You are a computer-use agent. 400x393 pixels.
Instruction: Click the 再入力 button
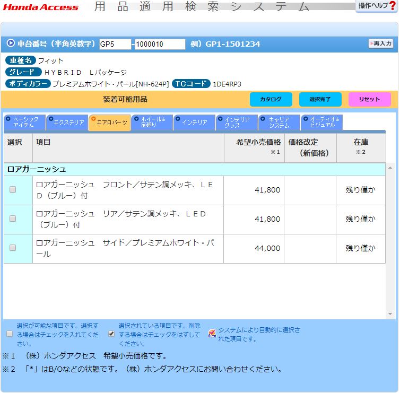380,43
